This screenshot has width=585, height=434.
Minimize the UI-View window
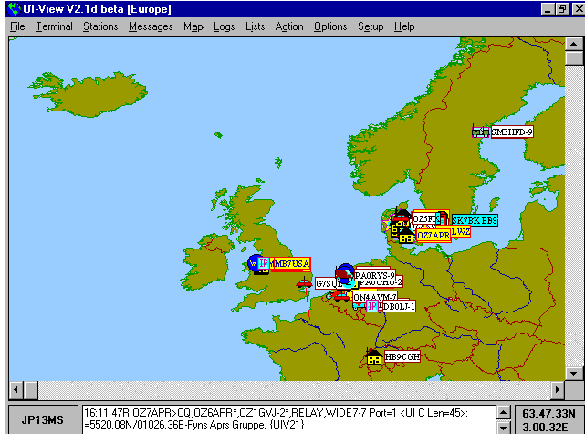(548, 9)
